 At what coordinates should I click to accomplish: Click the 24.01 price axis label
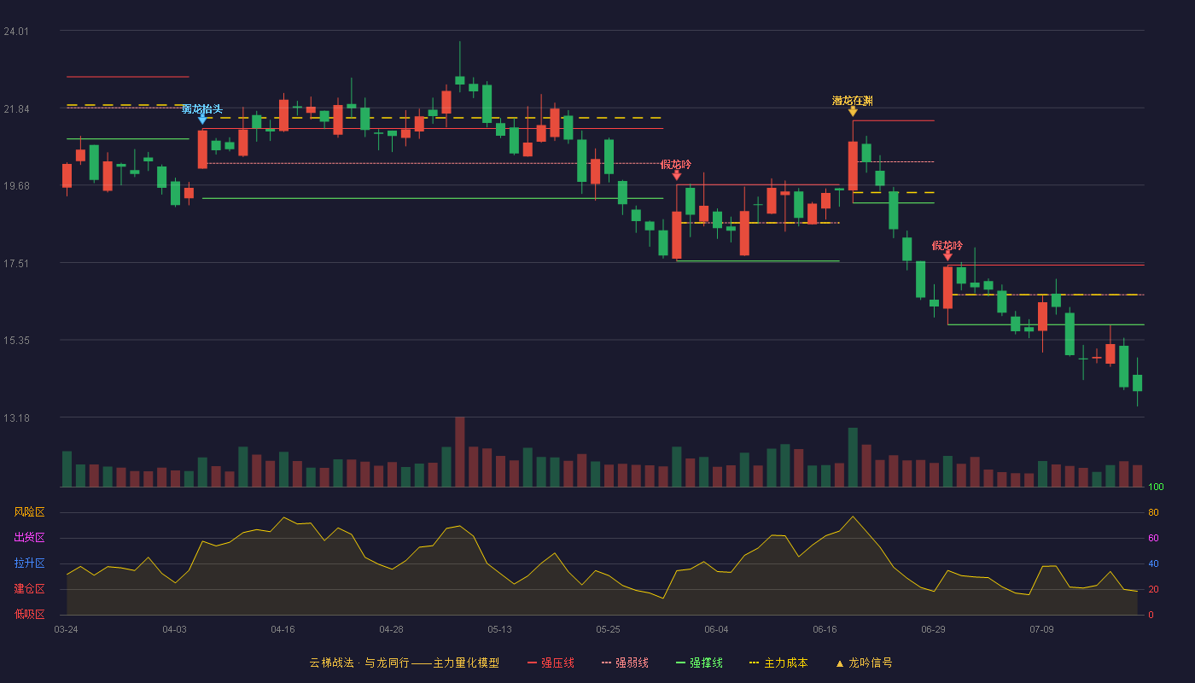click(16, 32)
